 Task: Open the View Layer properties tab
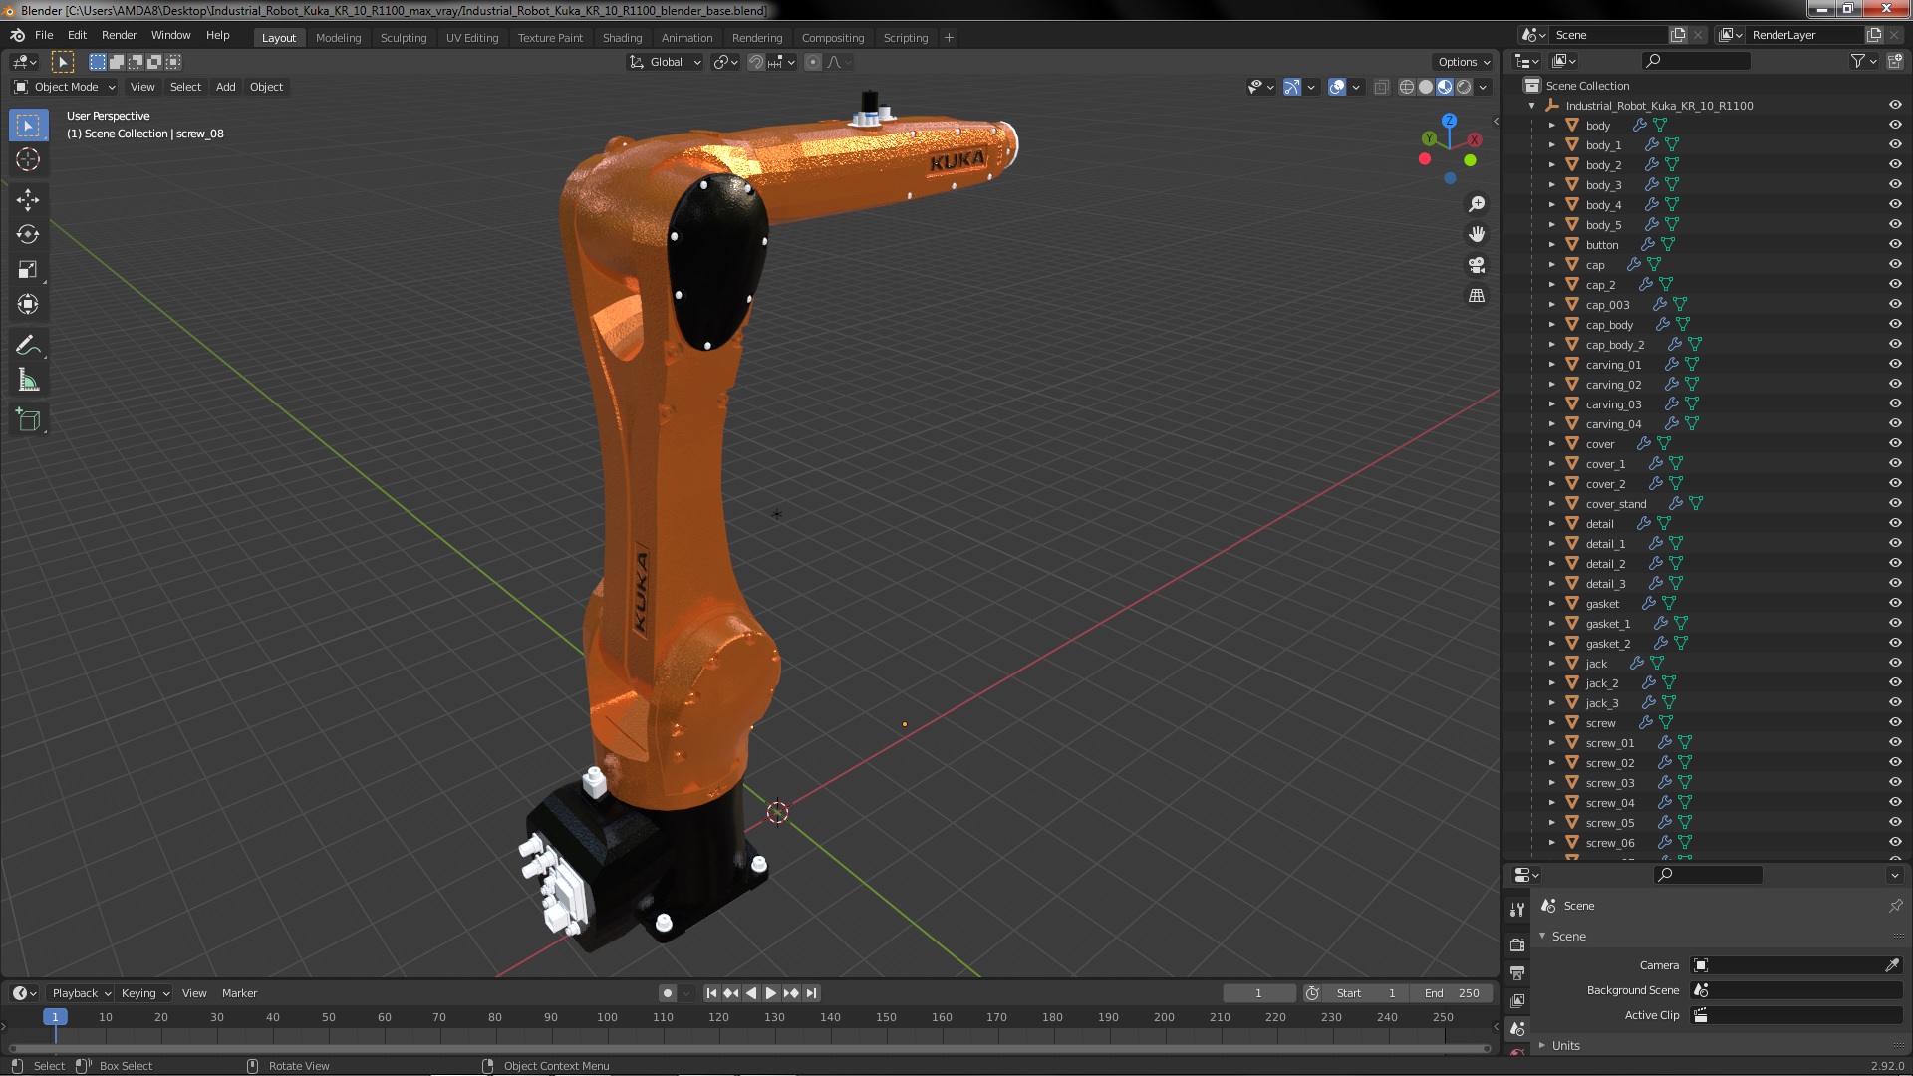[1517, 1000]
